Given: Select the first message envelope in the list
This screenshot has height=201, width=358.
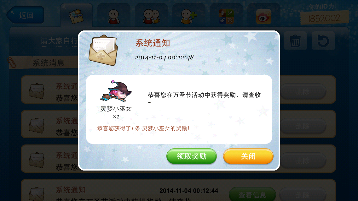Looking at the screenshot, I should click(x=37, y=91).
